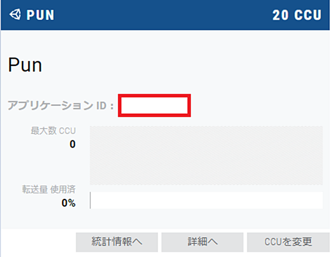Click the 転送量 使用済 label
The image size is (331, 257).
[49, 189]
